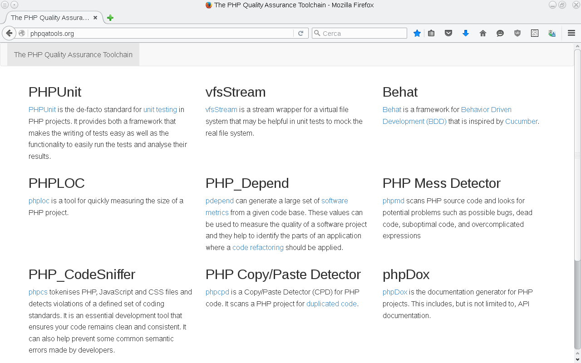Open the Behat link
581x363 pixels.
pyautogui.click(x=392, y=109)
